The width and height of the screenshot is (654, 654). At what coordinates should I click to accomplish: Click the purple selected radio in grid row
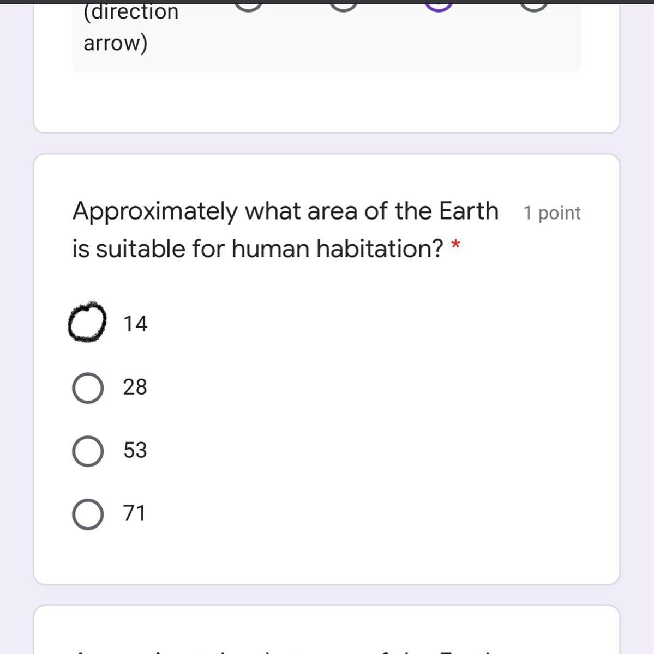pyautogui.click(x=439, y=5)
